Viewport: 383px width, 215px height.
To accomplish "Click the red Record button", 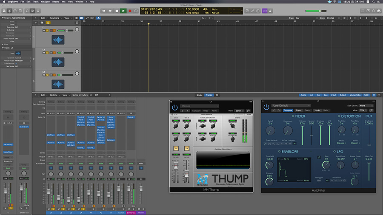I will pyautogui.click(x=130, y=11).
